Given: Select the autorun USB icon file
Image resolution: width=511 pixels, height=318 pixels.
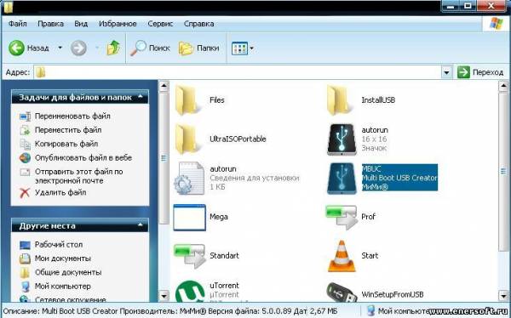Looking at the screenshot, I should (342, 139).
